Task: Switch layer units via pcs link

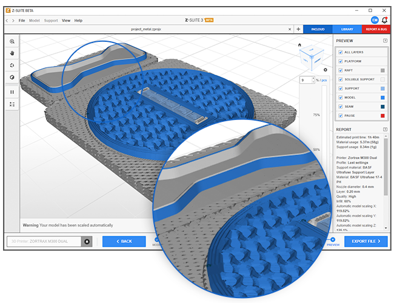Action: pos(324,80)
